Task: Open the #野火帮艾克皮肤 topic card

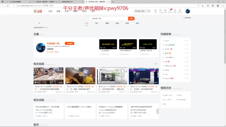Action: point(144,111)
